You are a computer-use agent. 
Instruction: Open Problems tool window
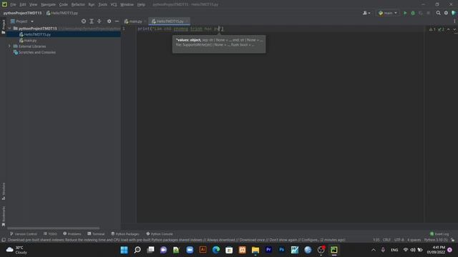pyautogui.click(x=72, y=233)
